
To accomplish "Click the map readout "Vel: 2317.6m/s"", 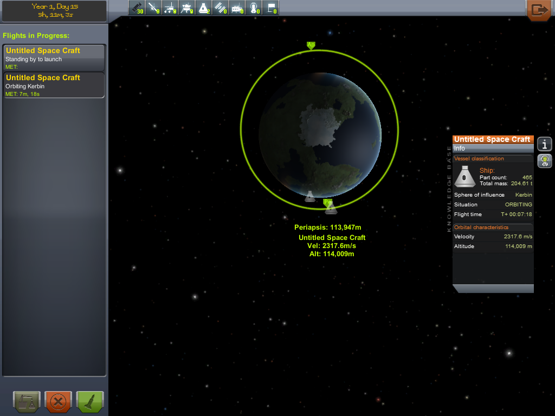I will pyautogui.click(x=332, y=246).
